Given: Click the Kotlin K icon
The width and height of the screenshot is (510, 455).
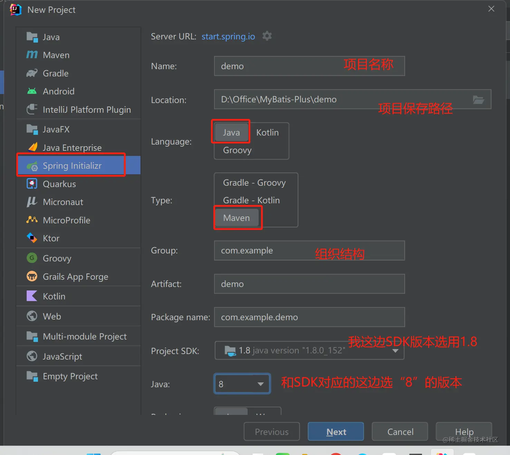Looking at the screenshot, I should (32, 296).
